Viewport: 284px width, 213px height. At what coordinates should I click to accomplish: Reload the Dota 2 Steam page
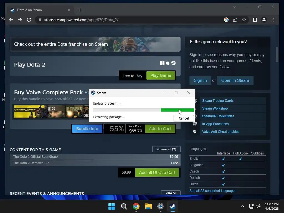tap(29, 20)
